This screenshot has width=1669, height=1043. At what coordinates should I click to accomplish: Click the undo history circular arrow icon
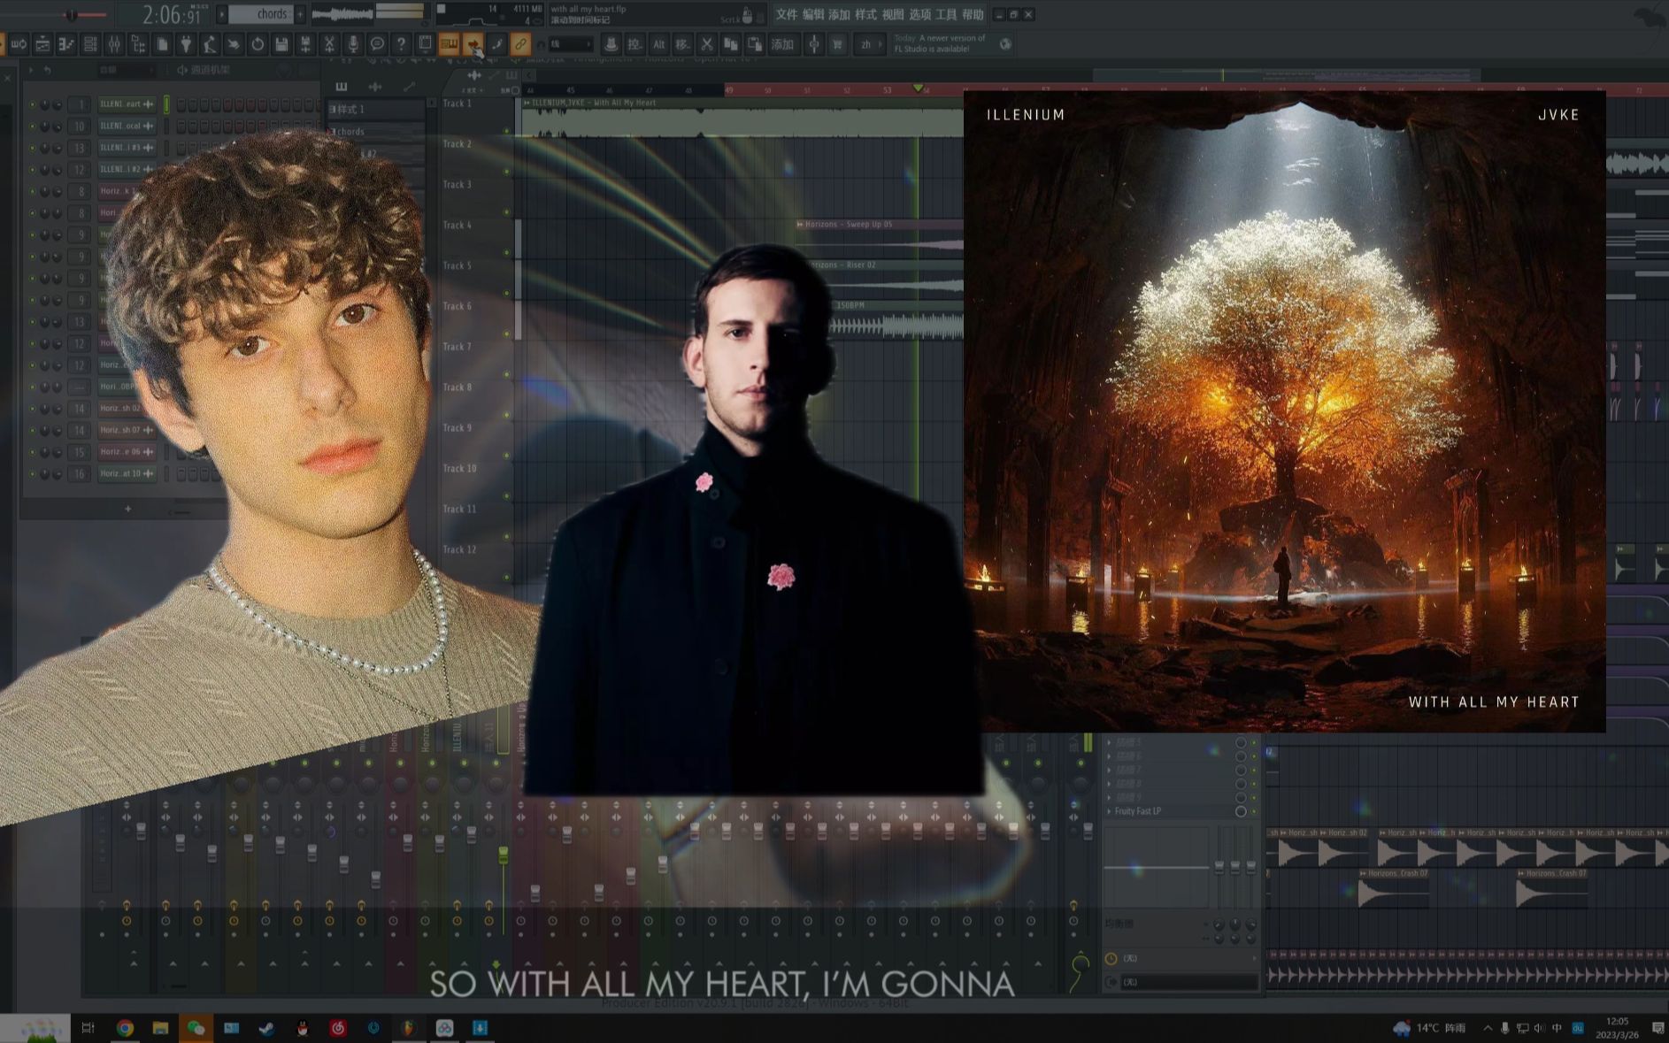(x=258, y=44)
